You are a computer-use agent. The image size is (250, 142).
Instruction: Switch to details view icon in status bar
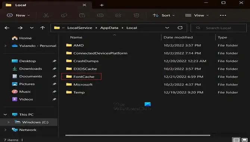point(236,140)
